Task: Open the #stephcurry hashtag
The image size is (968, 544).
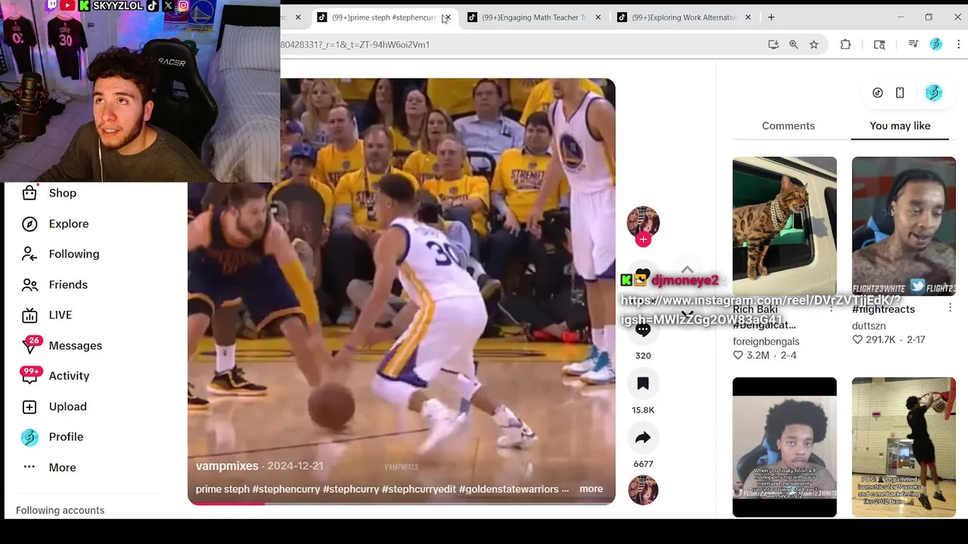Action: click(351, 489)
